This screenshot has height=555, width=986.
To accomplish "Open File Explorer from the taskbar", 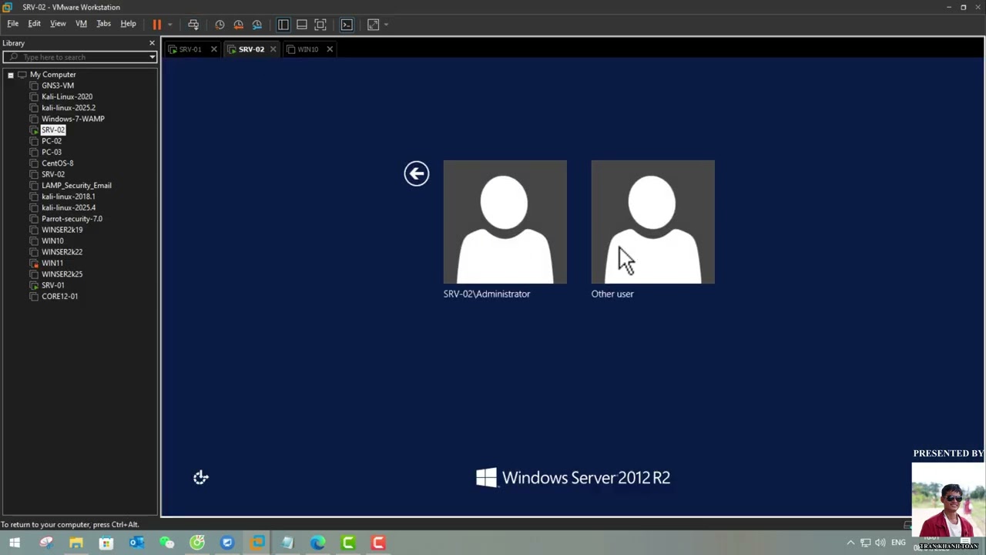I will click(75, 543).
